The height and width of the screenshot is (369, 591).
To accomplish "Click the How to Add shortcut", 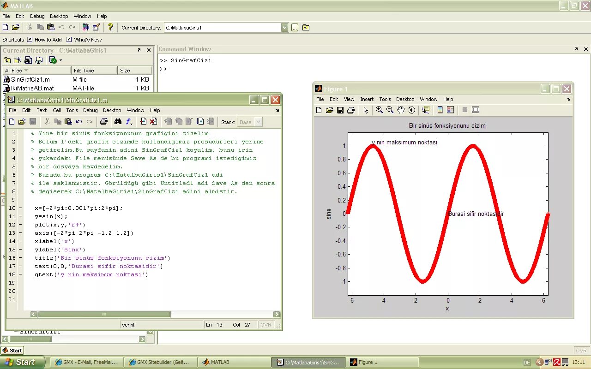I will [44, 40].
